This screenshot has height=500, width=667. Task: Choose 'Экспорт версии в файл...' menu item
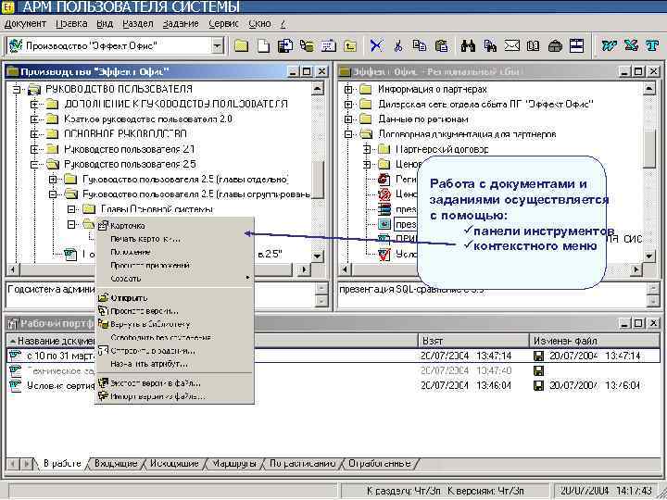click(175, 383)
